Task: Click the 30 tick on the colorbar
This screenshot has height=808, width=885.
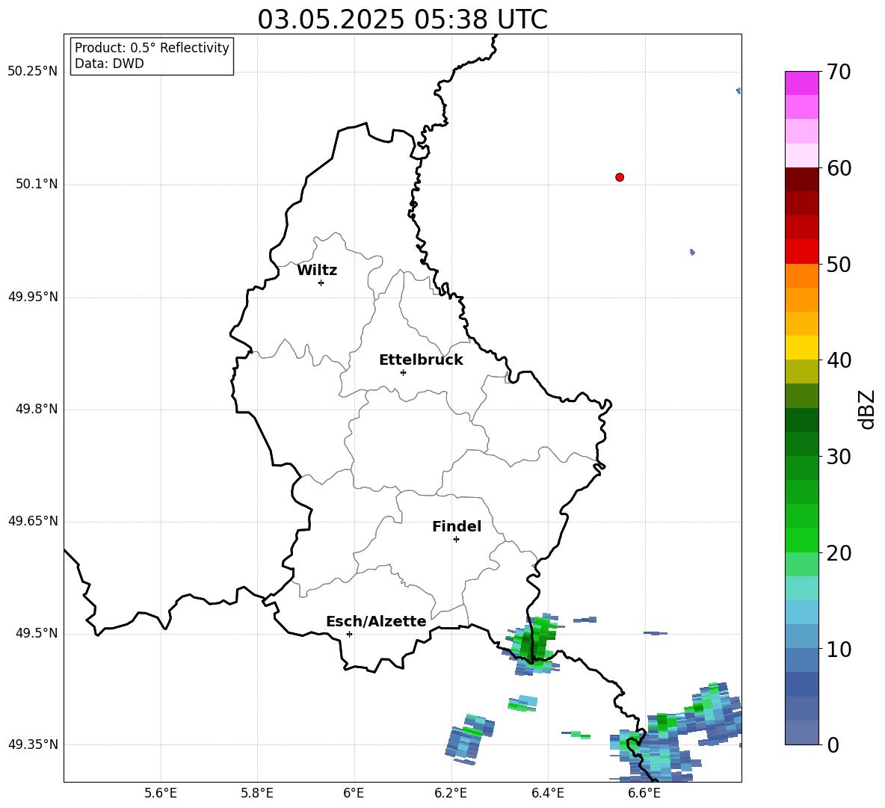Action: click(x=839, y=457)
